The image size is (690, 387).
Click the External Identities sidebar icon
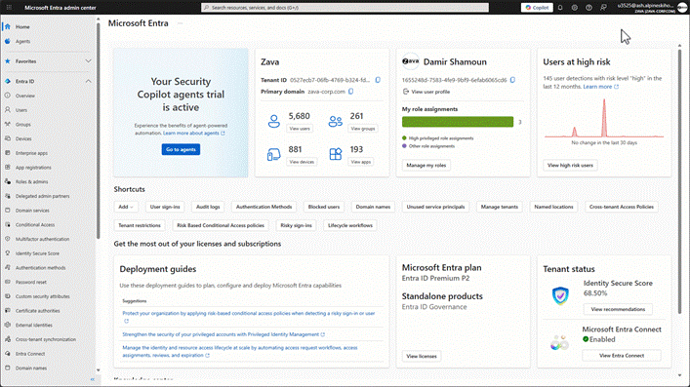(x=8, y=325)
